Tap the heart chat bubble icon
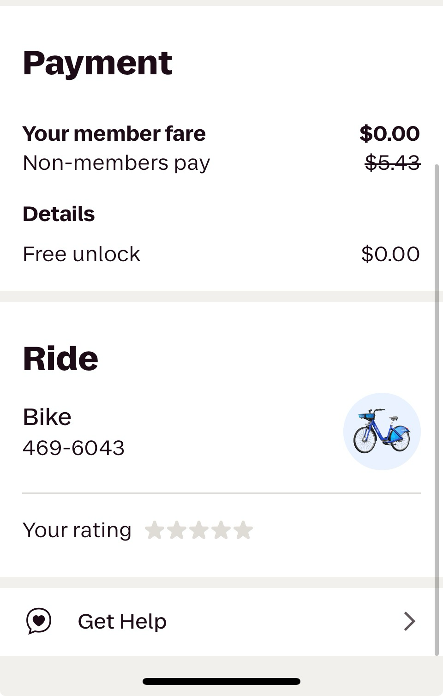This screenshot has height=696, width=443. tap(39, 621)
